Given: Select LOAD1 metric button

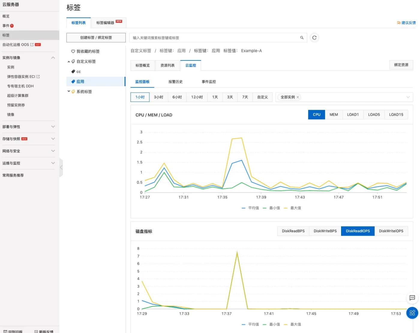Looking at the screenshot, I should tap(353, 114).
